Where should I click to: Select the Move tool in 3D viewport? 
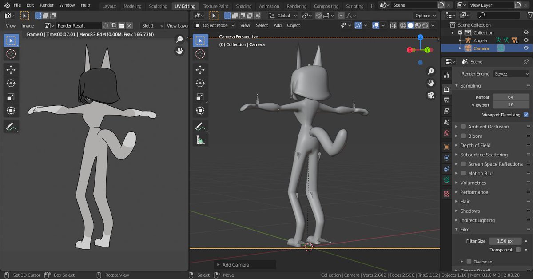tap(200, 69)
